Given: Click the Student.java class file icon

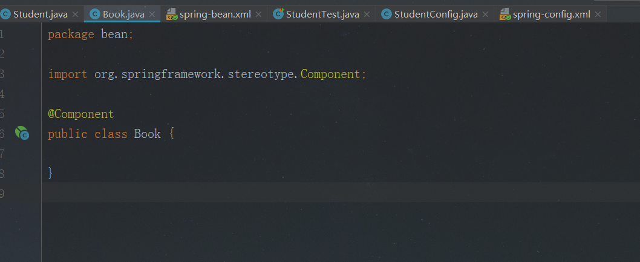Looking at the screenshot, I should pyautogui.click(x=5, y=15).
